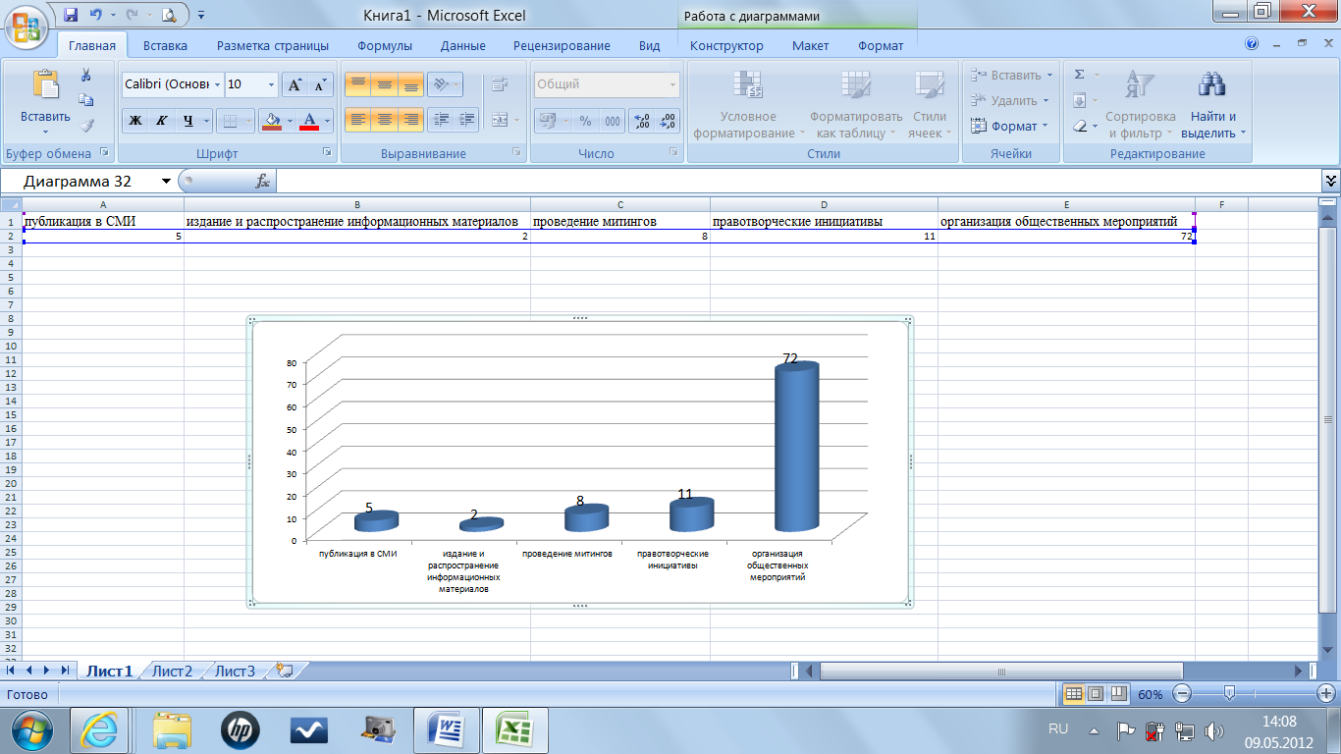Click the Cut scissors icon
Viewport: 1341px width, 754px height.
[86, 76]
